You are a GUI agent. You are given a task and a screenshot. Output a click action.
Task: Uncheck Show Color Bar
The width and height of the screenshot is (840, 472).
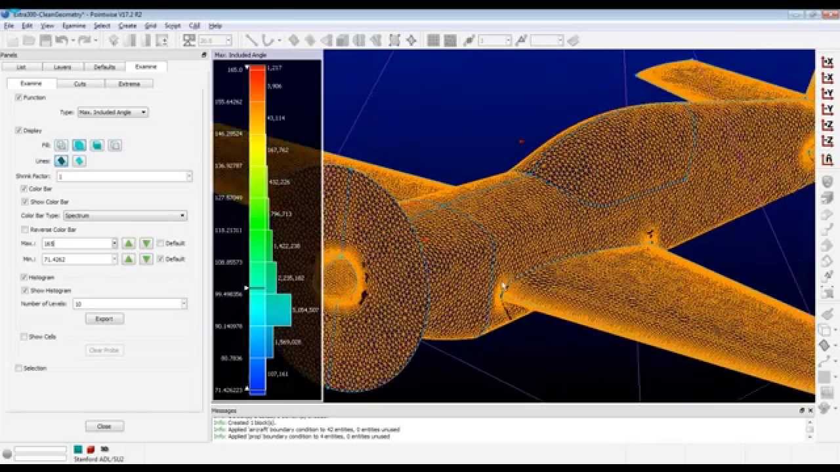(x=25, y=202)
